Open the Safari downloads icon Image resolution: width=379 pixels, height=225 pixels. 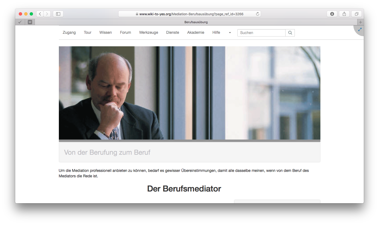pyautogui.click(x=332, y=14)
